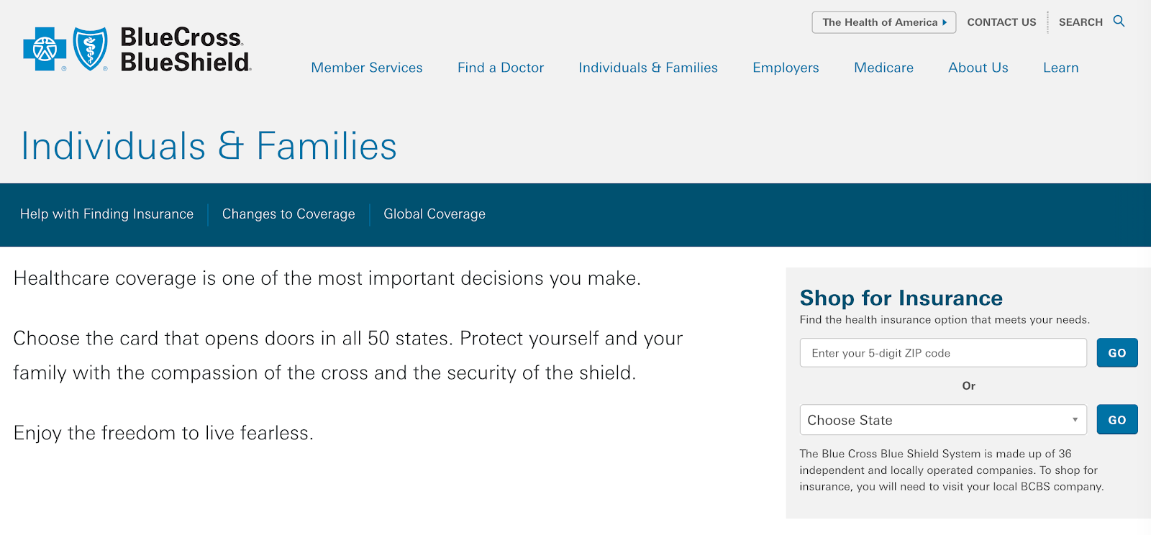1151x535 pixels.
Task: Click the ZIP code input field
Action: (x=943, y=353)
